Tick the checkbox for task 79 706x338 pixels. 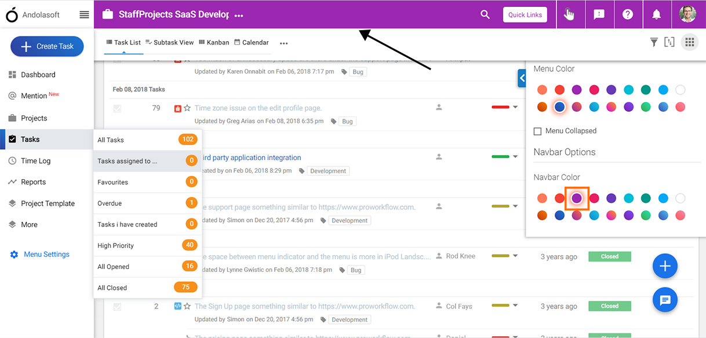tap(118, 108)
